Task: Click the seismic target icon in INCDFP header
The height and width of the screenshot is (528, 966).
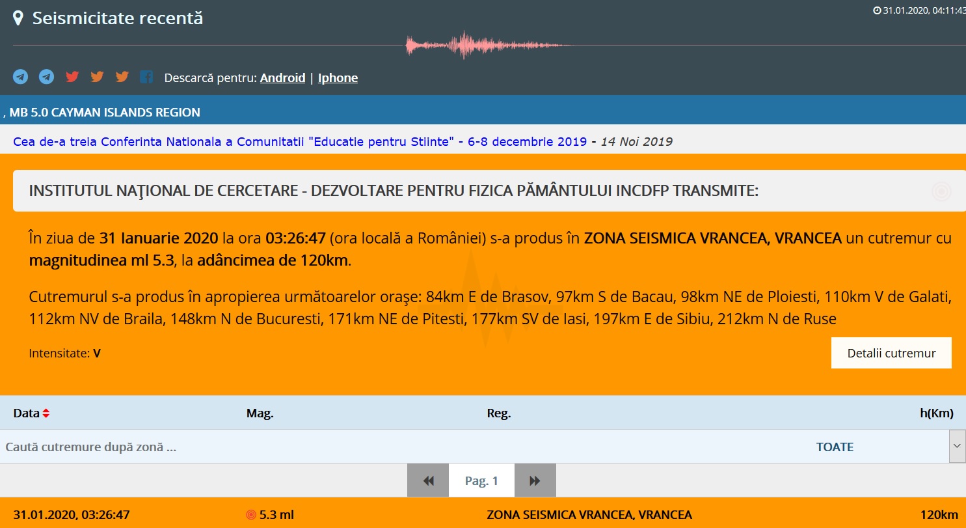Action: (x=941, y=191)
